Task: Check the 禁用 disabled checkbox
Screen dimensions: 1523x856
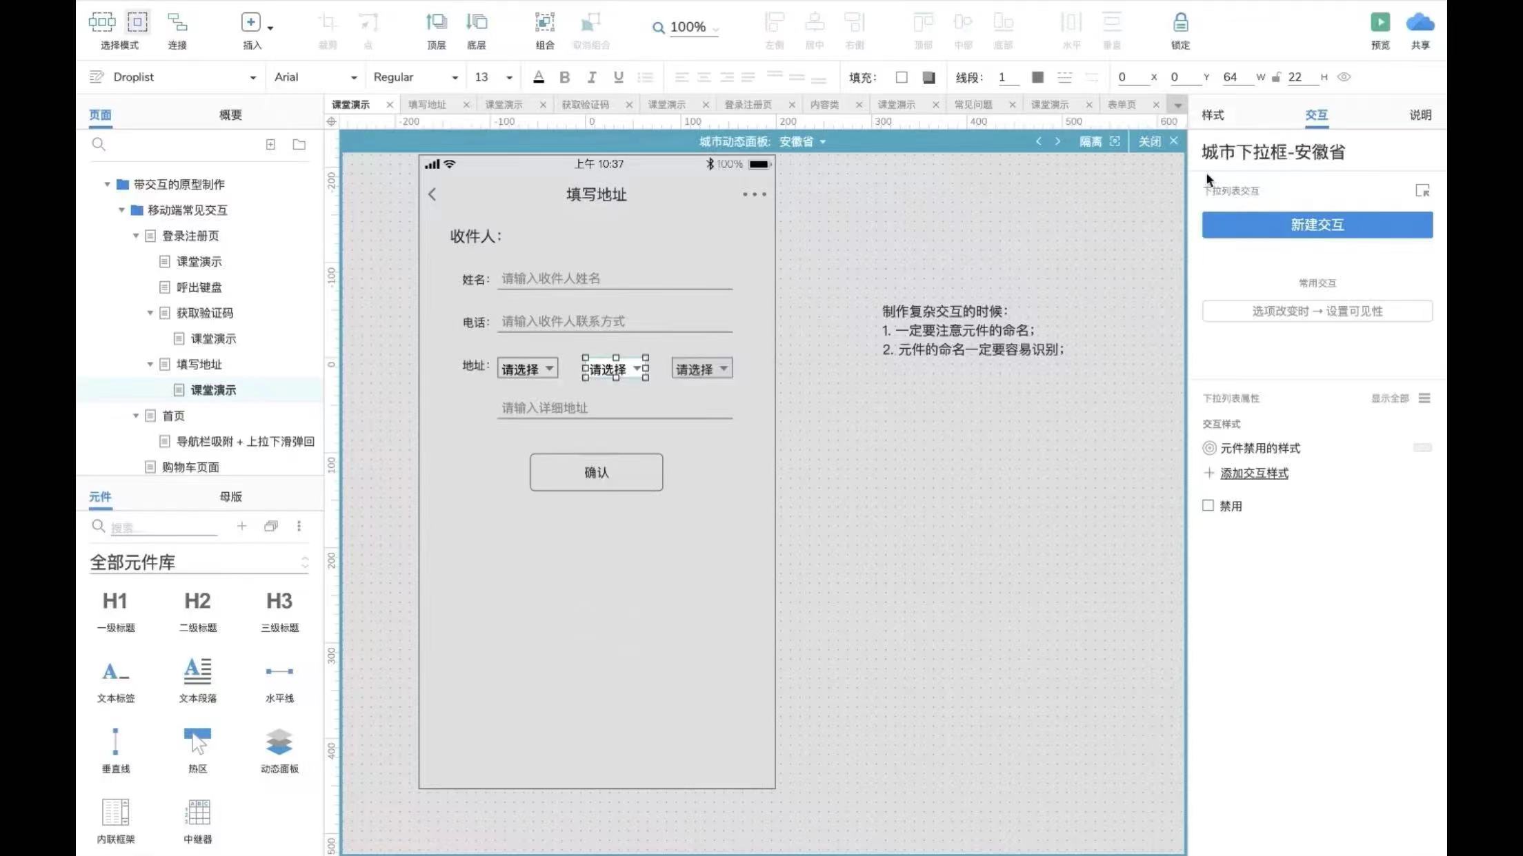Action: click(1208, 505)
